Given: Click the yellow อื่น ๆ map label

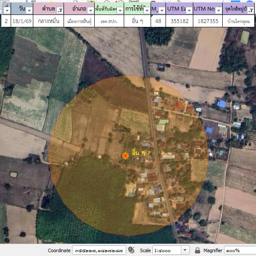Looking at the screenshot, I should tap(139, 153).
